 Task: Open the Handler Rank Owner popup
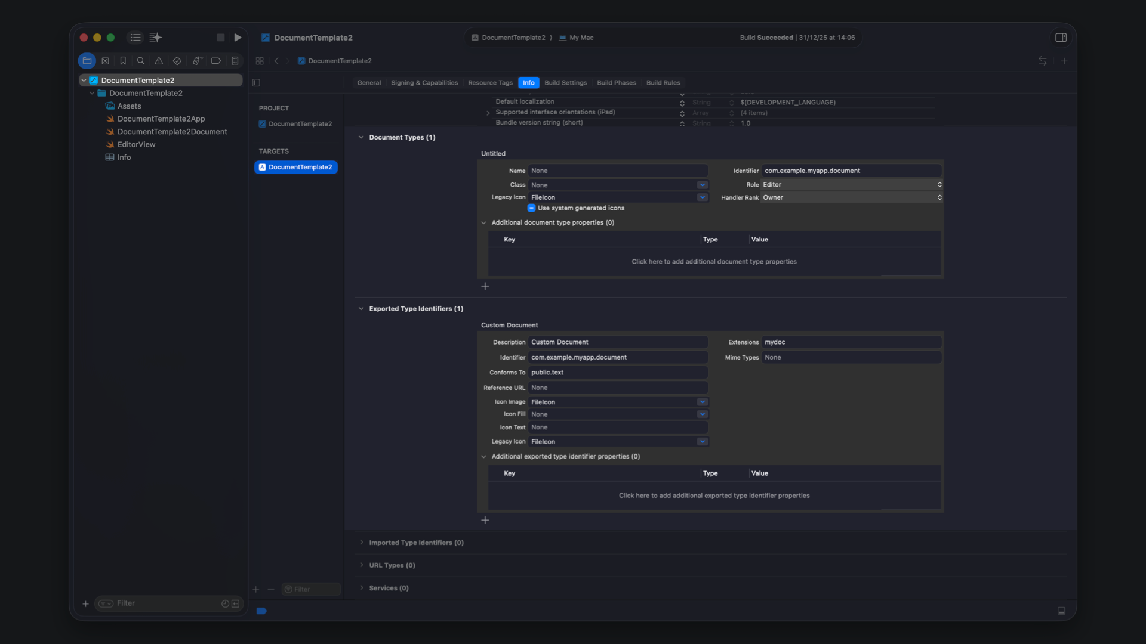click(851, 197)
